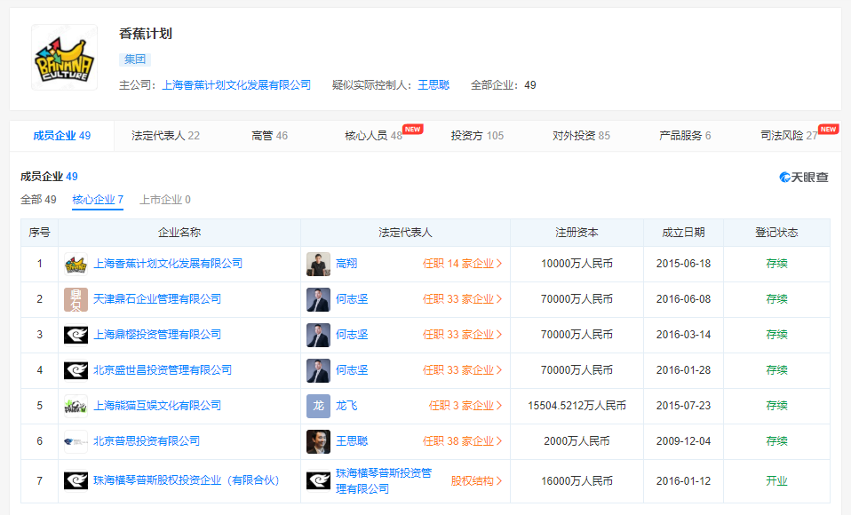
Task: Click 龙飞's blue avatar tile
Action: [318, 406]
